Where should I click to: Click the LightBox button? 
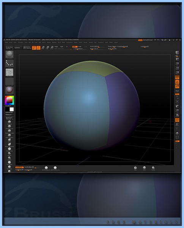[18, 48]
